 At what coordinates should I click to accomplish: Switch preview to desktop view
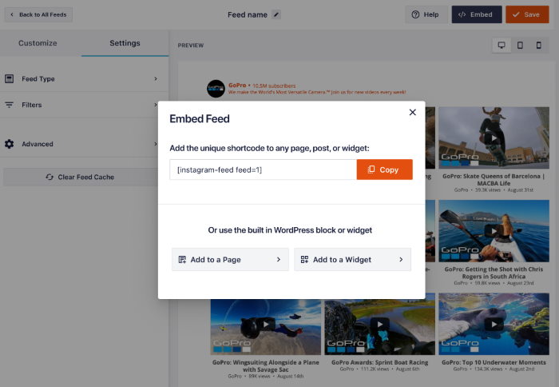[502, 46]
